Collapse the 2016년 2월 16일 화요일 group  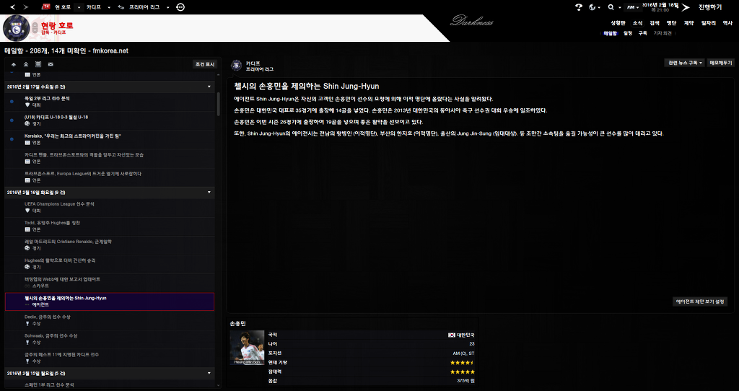pos(209,192)
